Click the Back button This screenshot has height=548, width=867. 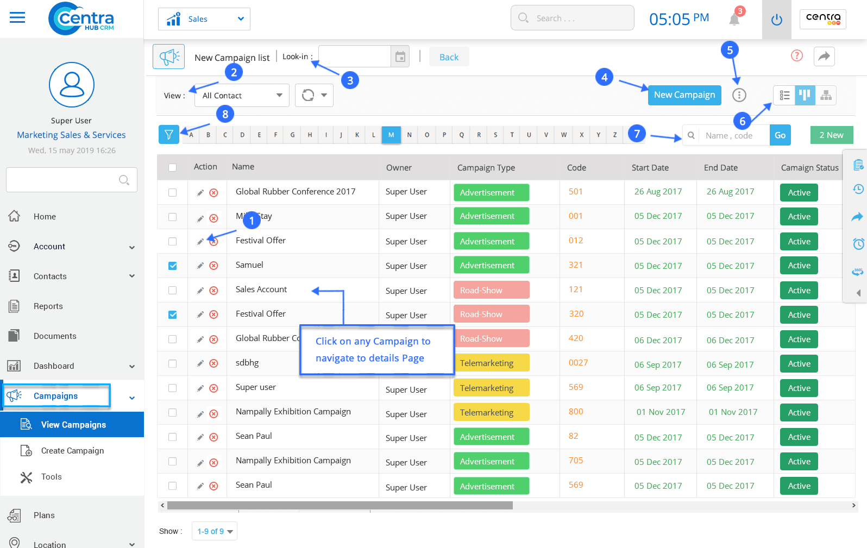[x=449, y=57]
